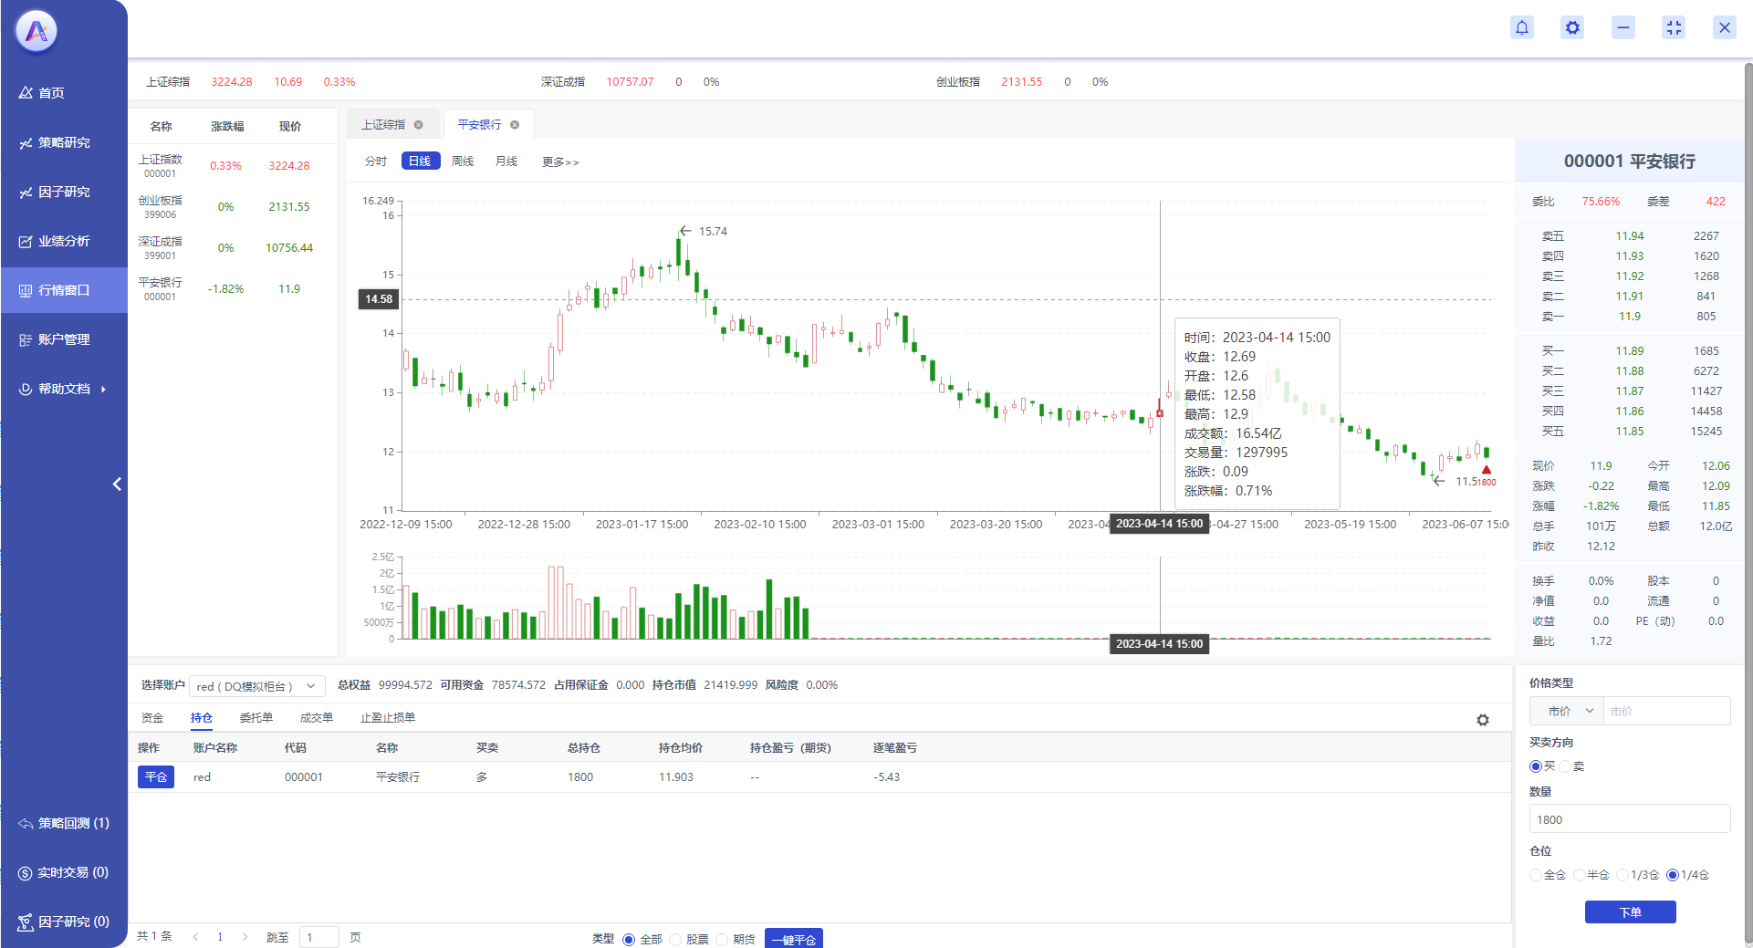Open the 价格类型 市价 dropdown
The height and width of the screenshot is (948, 1753).
pos(1566,711)
